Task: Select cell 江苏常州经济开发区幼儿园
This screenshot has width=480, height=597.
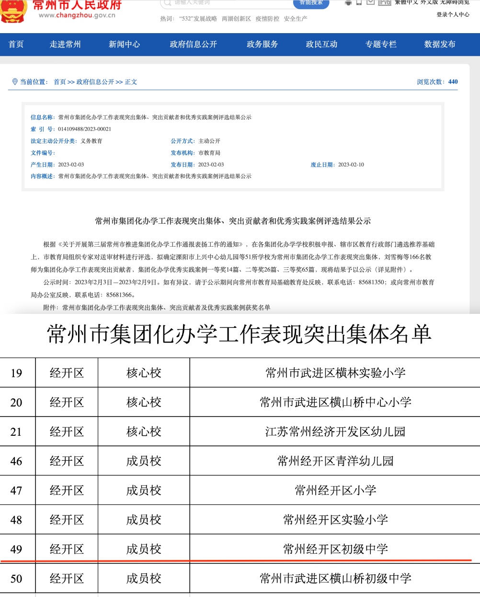Action: (335, 431)
